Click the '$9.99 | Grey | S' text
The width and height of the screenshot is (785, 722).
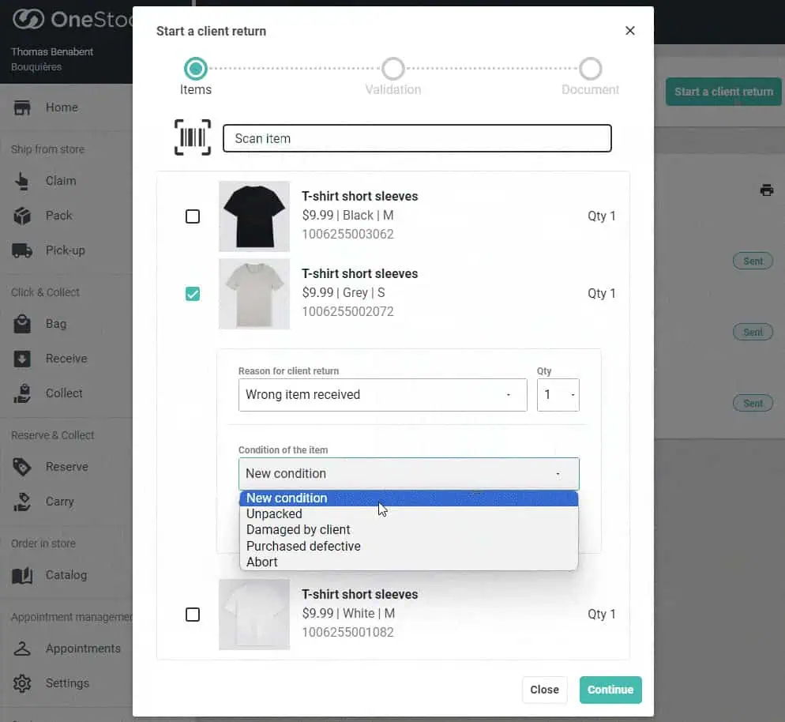[x=344, y=293]
